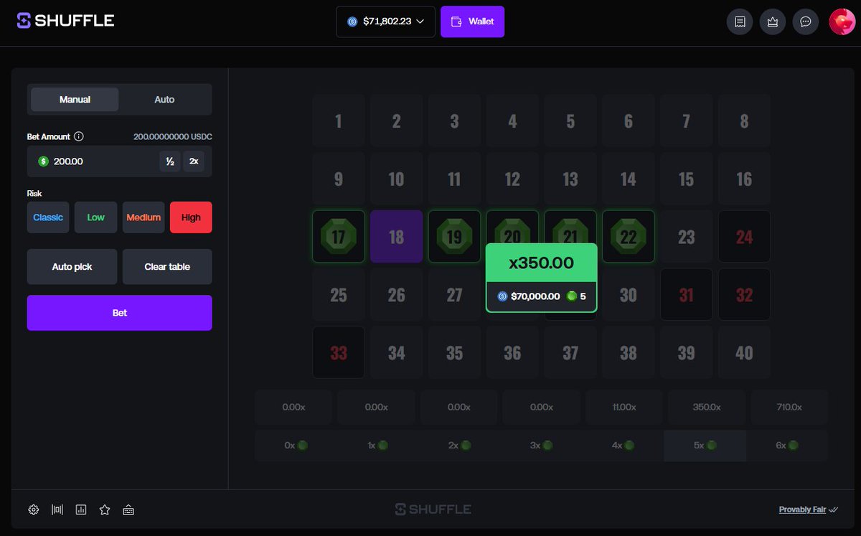Select Classic risk mode
The image size is (861, 536).
point(47,217)
